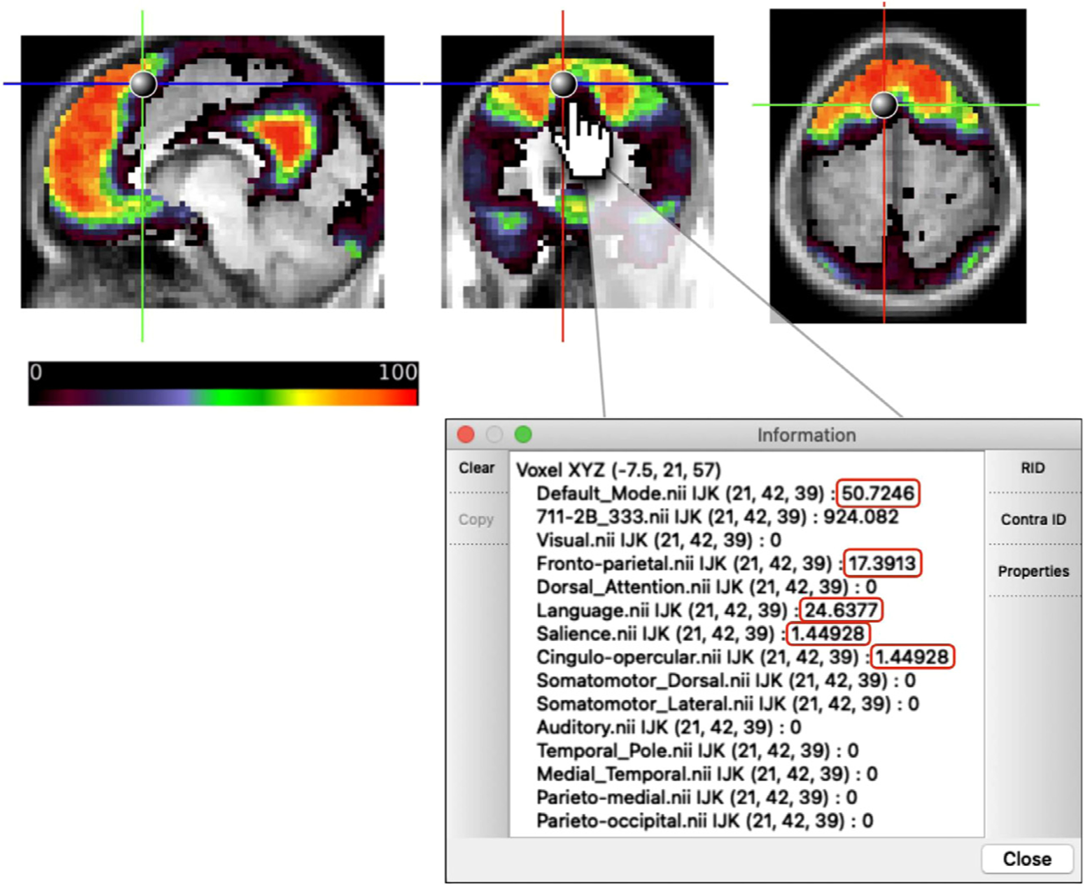
Task: Click the crosshair sphere in sagittal view
Action: [143, 84]
